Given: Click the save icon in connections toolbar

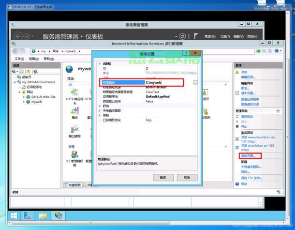Looking at the screenshot, I should (x=21, y=72).
